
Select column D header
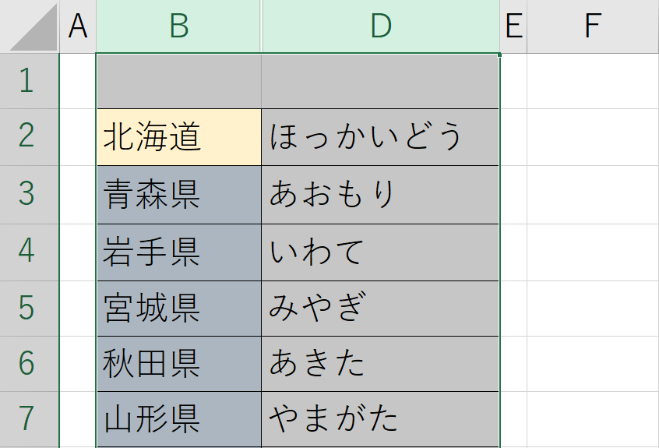point(381,26)
